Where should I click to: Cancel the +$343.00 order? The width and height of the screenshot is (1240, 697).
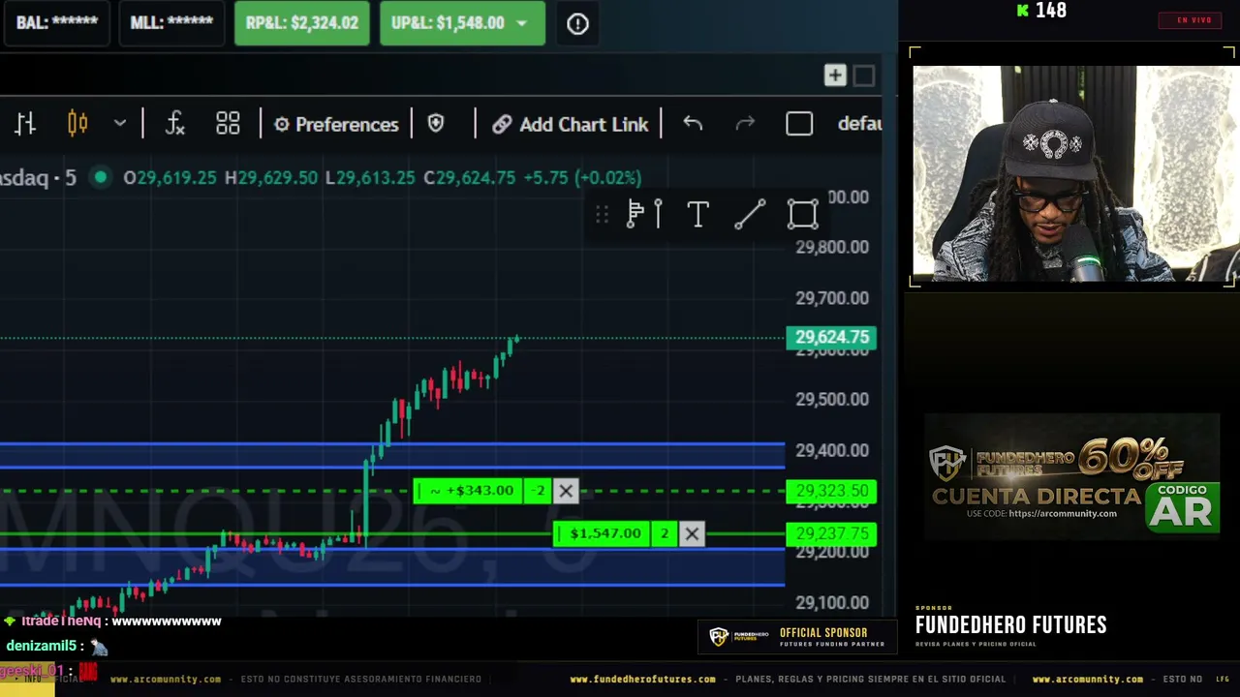566,491
